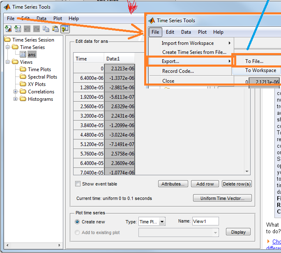Click the Redo toolbar icon
The image size is (281, 253).
coord(37,29)
